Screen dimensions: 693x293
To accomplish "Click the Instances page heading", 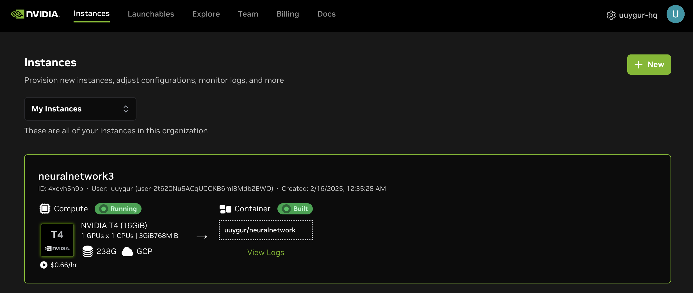I will [50, 63].
